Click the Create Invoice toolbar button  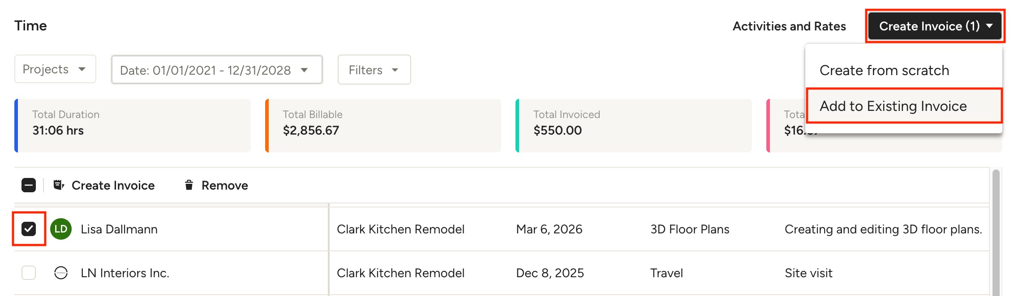pyautogui.click(x=104, y=185)
